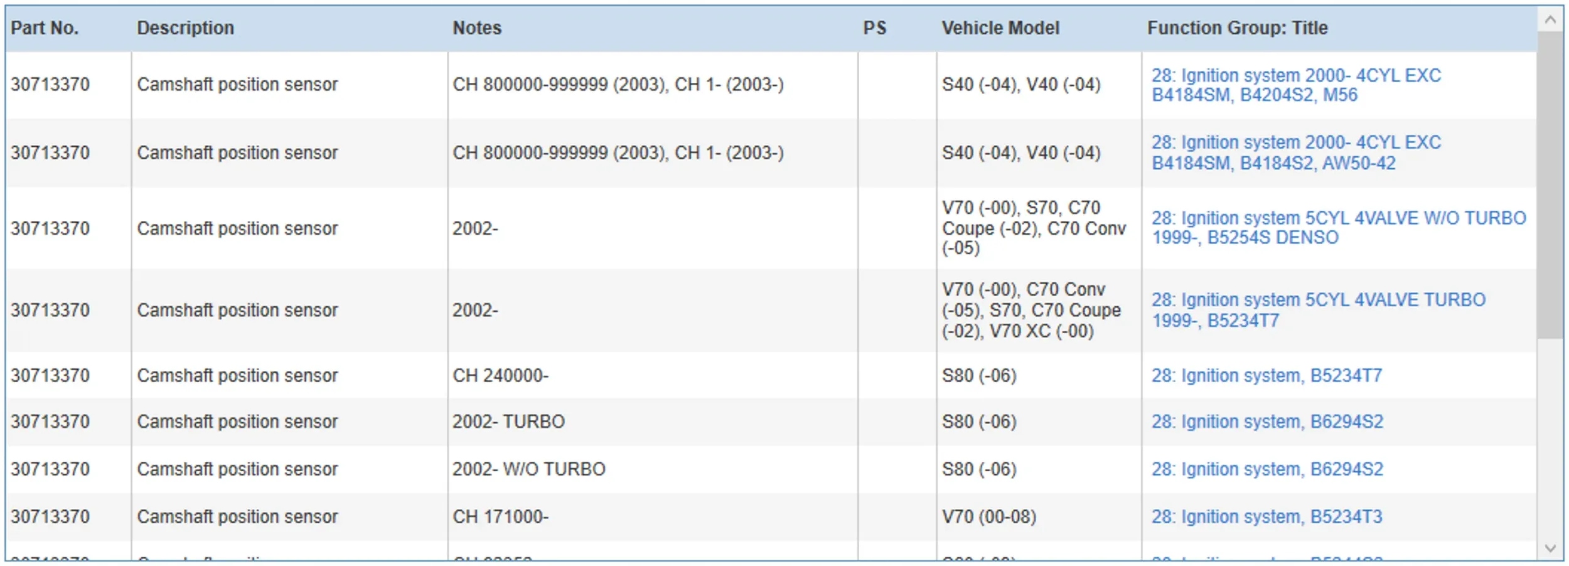1569x566 pixels.
Task: Select the CH 240000- notes cell
Action: pyautogui.click(x=500, y=376)
